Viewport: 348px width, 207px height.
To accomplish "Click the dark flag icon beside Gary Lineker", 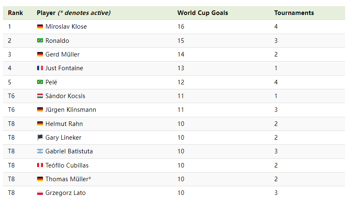I will coord(40,138).
